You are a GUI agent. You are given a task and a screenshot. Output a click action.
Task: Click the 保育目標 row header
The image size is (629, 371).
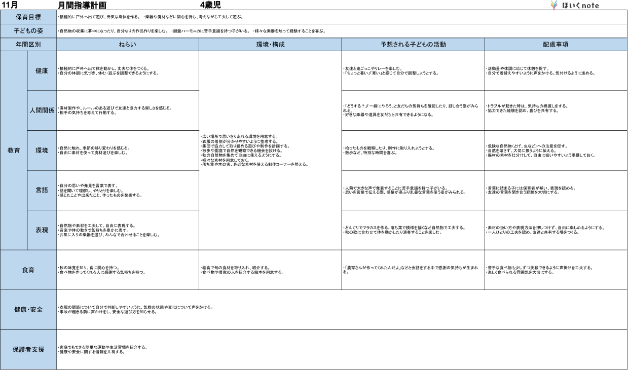pos(28,17)
